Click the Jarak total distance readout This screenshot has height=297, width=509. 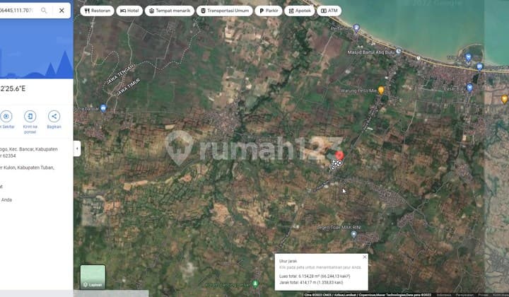coord(311,282)
